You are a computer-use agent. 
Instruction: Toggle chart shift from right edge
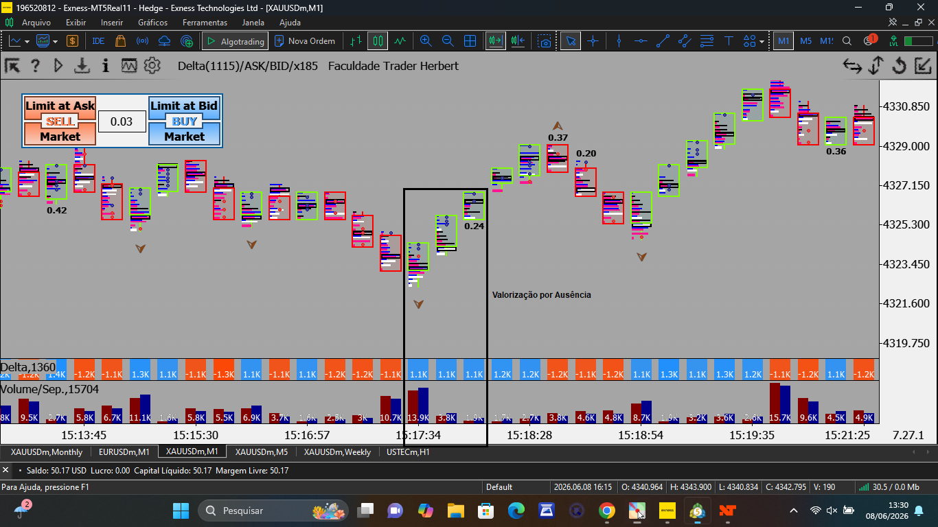(518, 41)
